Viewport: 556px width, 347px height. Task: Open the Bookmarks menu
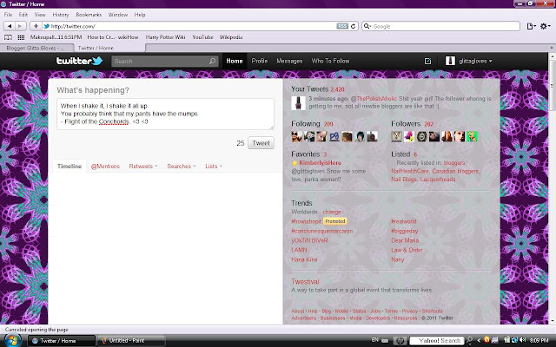tap(89, 15)
